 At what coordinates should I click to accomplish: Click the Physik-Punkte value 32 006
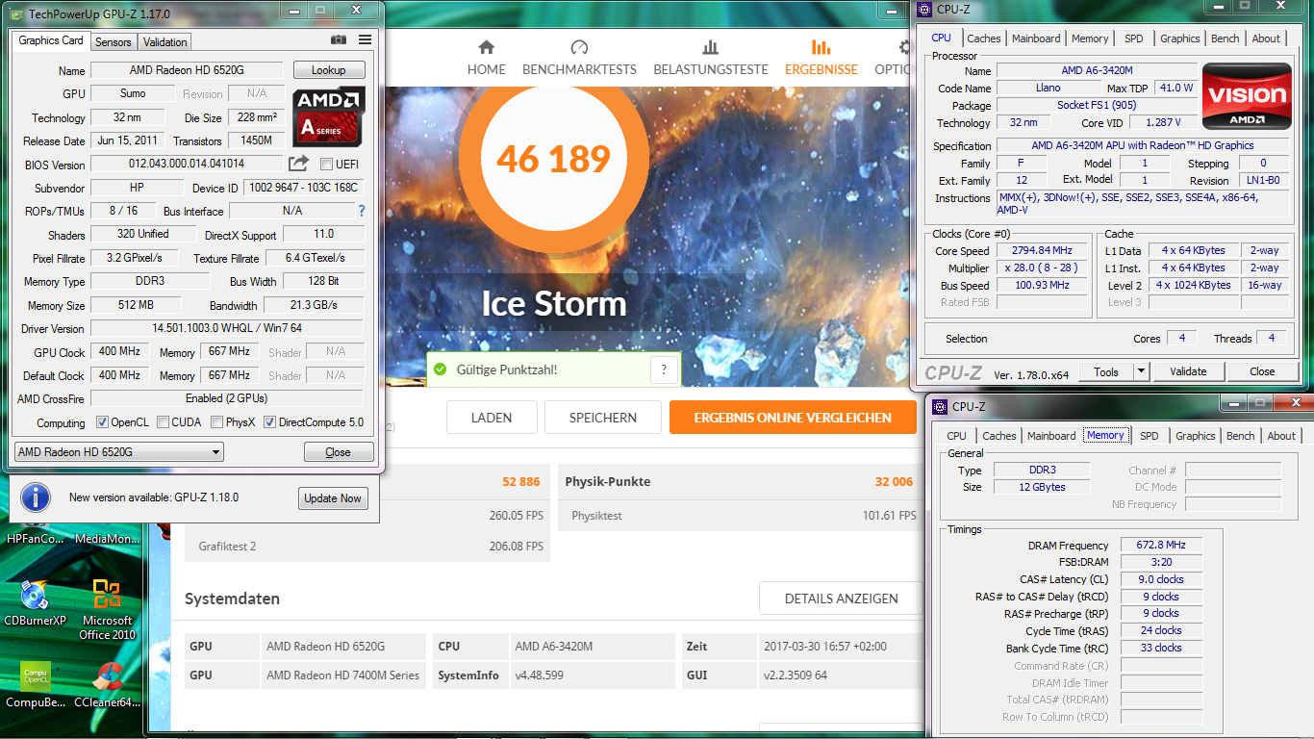tap(895, 481)
